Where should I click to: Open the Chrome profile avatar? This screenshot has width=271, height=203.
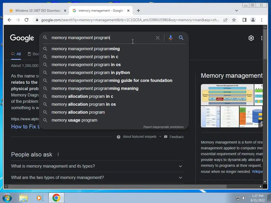[253, 20]
